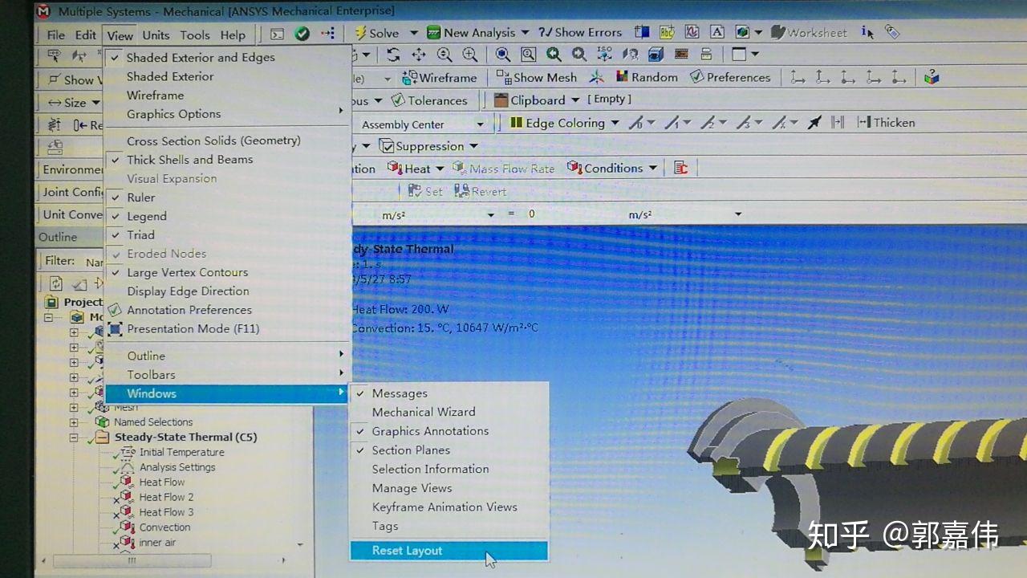Apply Random part coloring
This screenshot has height=578, width=1027.
click(x=647, y=77)
